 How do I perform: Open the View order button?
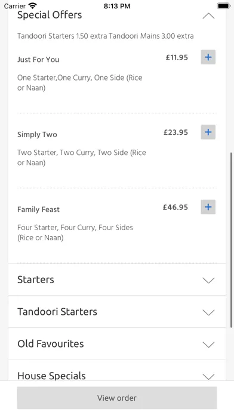(x=117, y=398)
